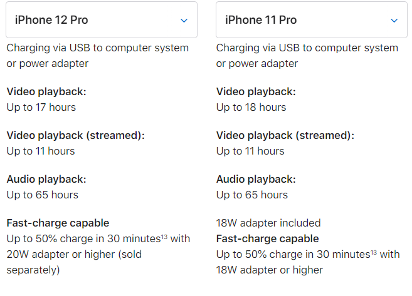Click Video playback heading under iPhone 12 Pro
The image size is (412, 296).
point(46,91)
